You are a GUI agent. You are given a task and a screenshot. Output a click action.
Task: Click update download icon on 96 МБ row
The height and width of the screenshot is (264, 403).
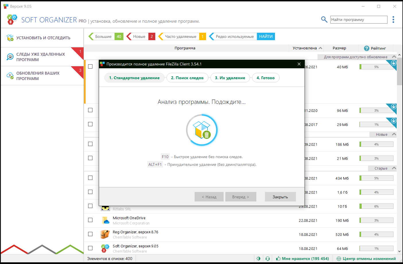(x=394, y=107)
